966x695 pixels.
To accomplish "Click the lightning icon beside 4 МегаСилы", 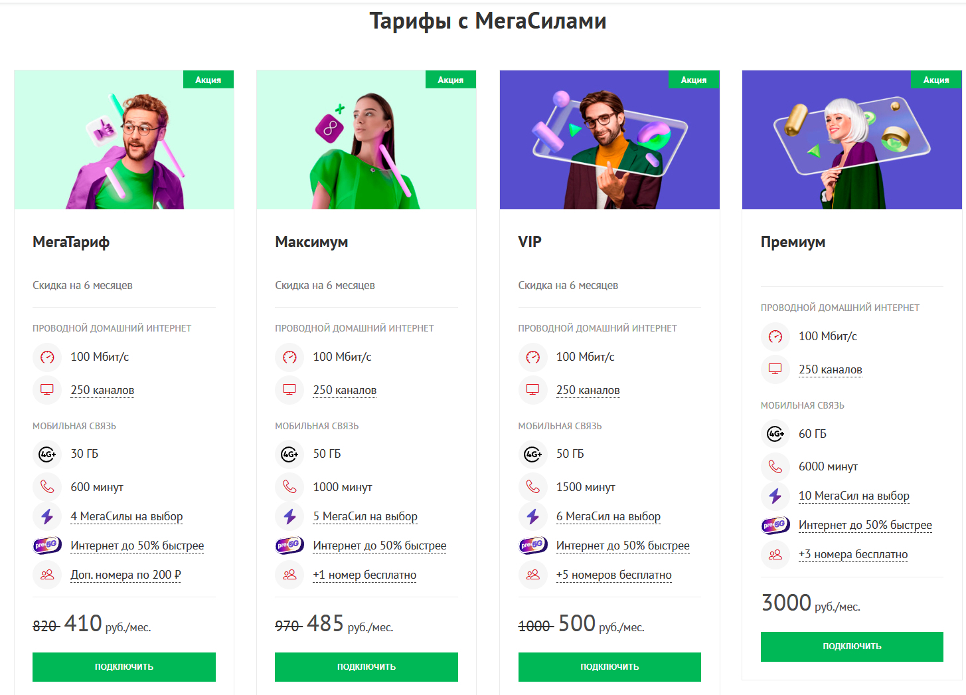I will (x=47, y=516).
